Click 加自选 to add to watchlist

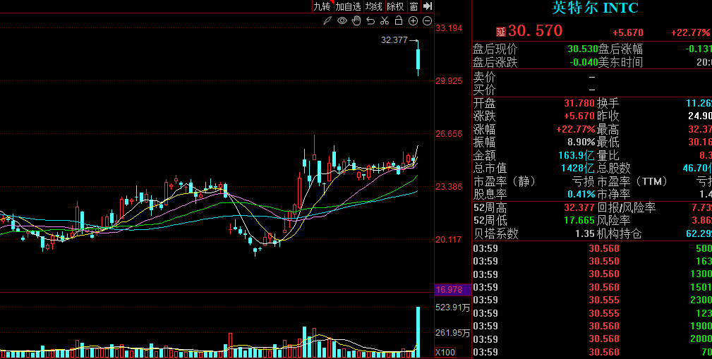click(349, 6)
